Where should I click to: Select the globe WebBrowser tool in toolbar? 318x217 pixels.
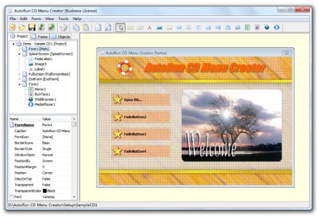pos(267,27)
